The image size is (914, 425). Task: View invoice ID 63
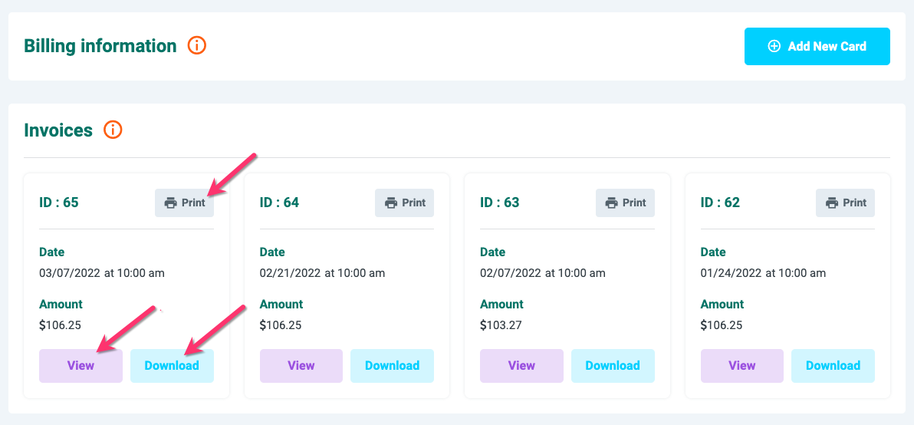click(x=521, y=366)
